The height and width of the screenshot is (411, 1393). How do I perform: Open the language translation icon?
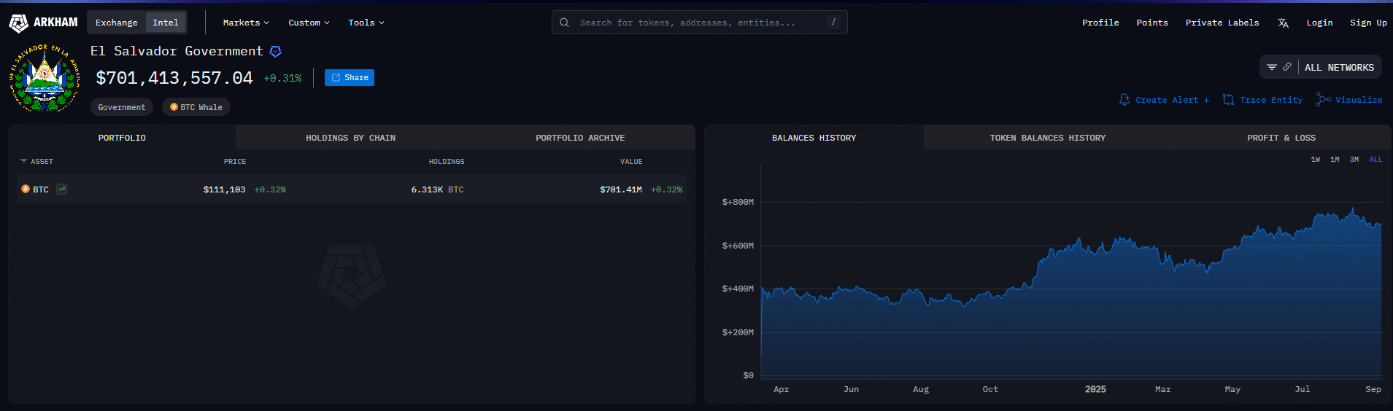coord(1283,23)
